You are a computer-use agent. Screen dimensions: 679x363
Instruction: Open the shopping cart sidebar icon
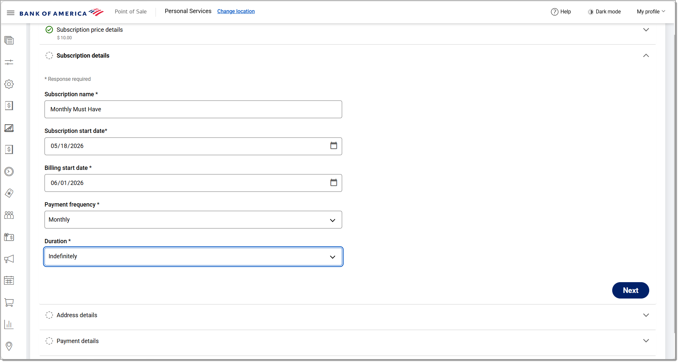click(9, 302)
